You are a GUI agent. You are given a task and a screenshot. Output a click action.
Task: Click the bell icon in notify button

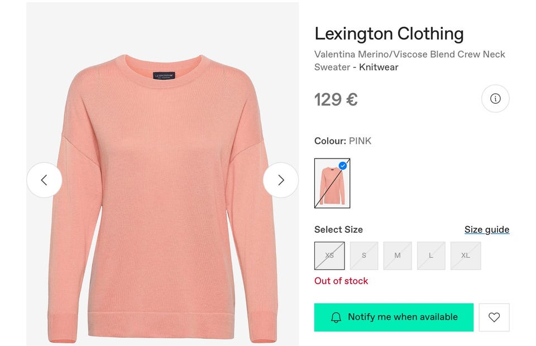336,318
